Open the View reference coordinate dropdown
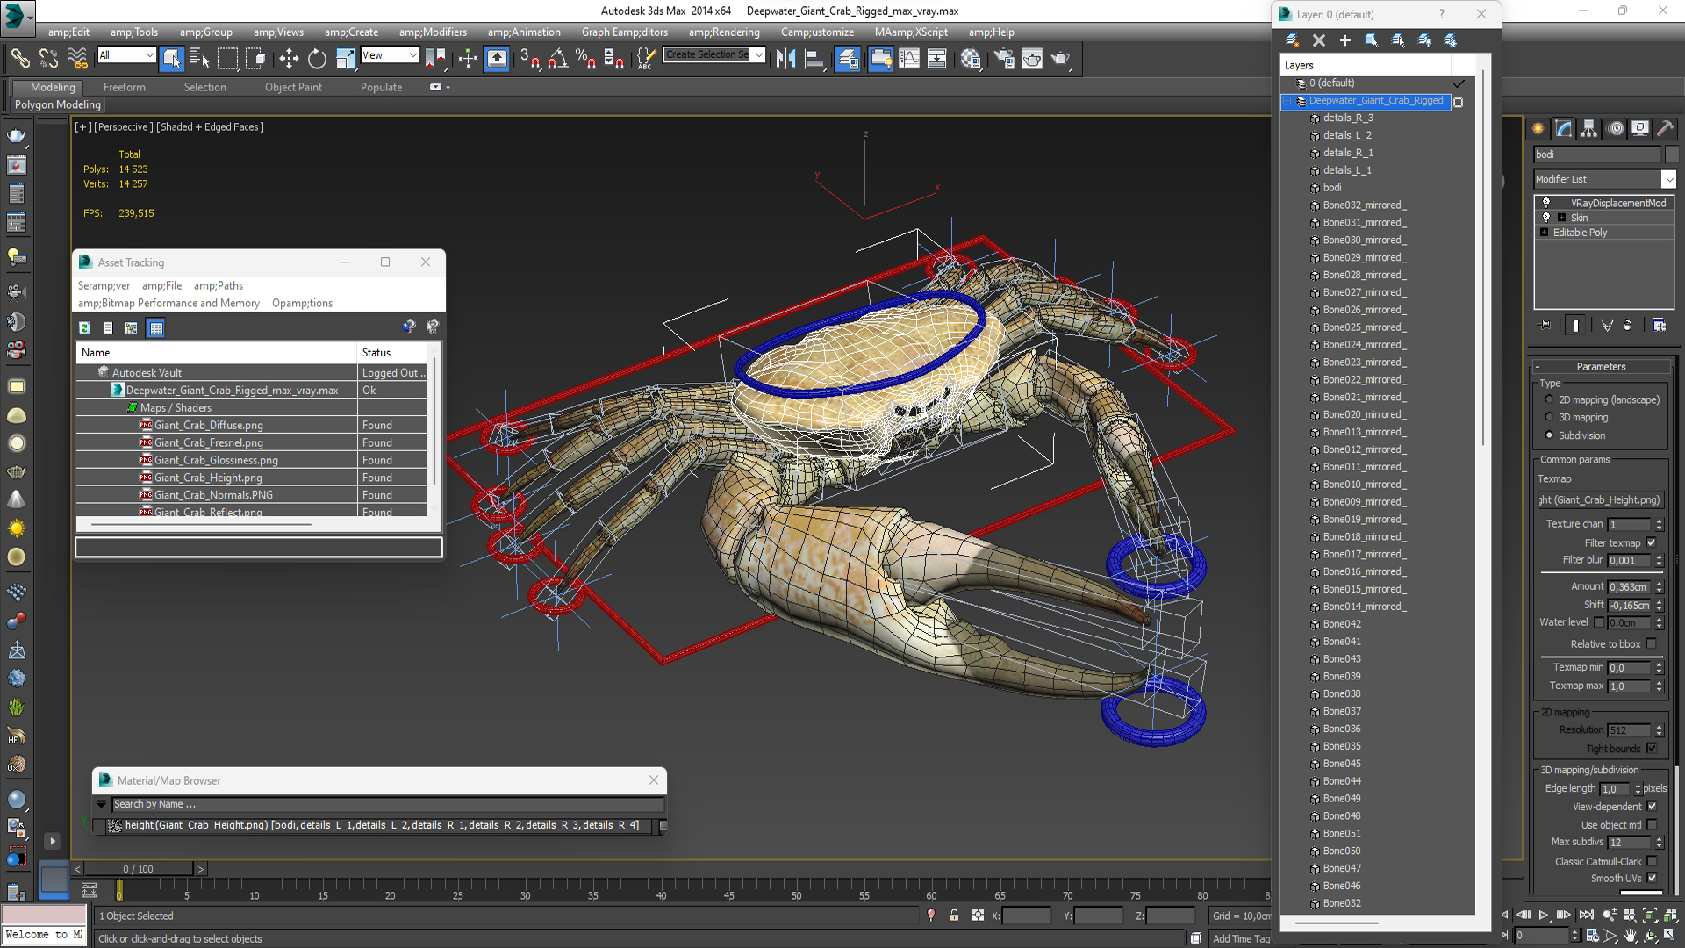 tap(390, 55)
